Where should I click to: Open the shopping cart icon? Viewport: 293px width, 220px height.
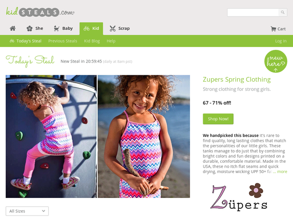click(273, 29)
